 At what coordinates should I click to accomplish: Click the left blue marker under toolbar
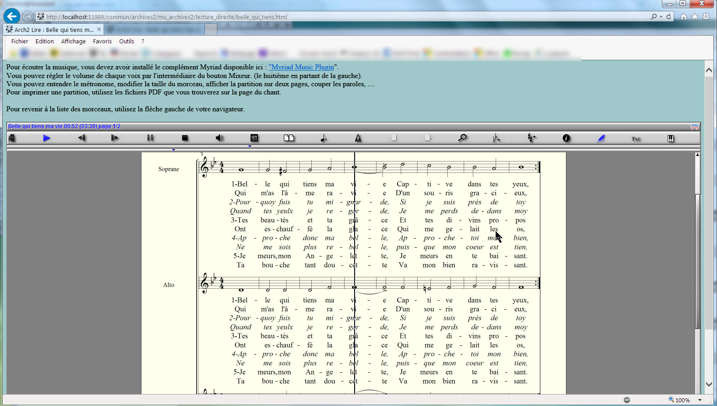(173, 150)
